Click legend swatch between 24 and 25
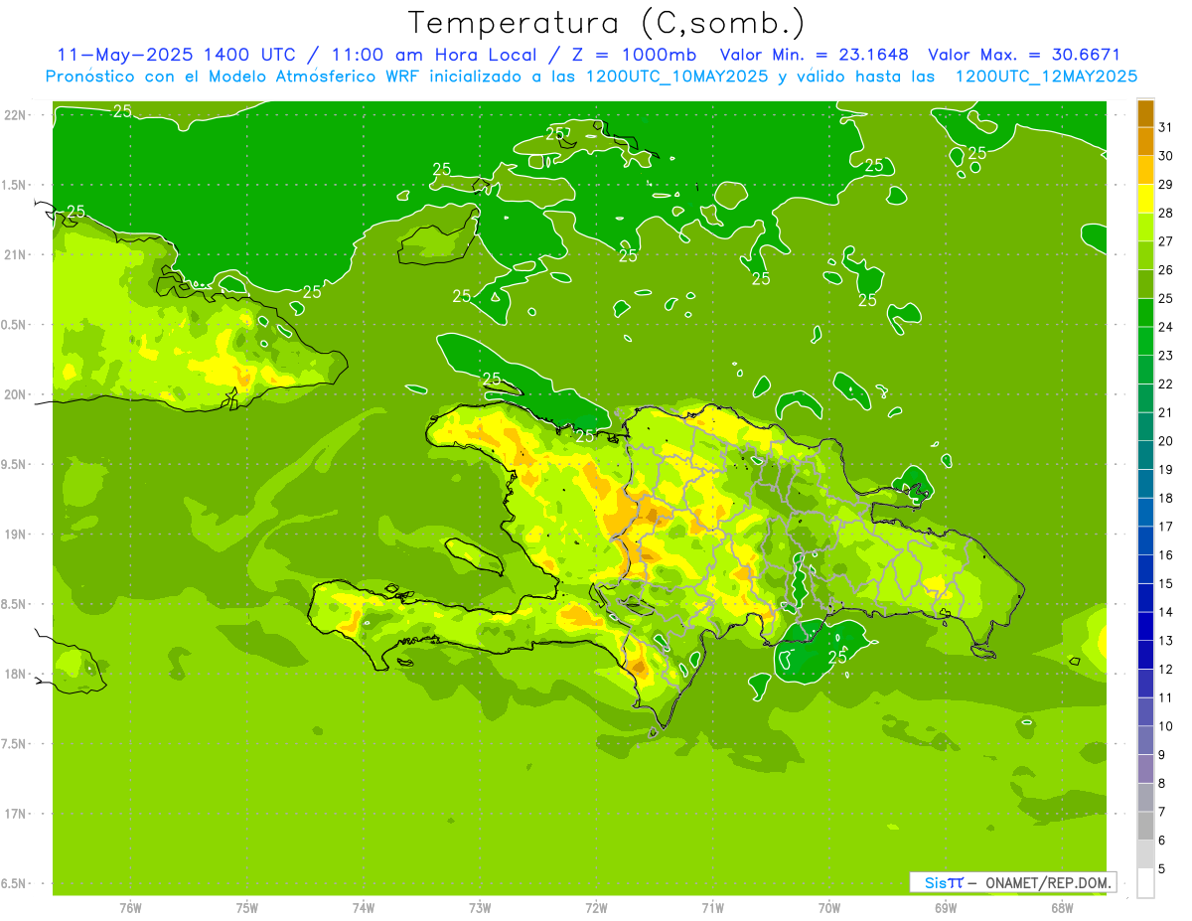 click(1145, 313)
